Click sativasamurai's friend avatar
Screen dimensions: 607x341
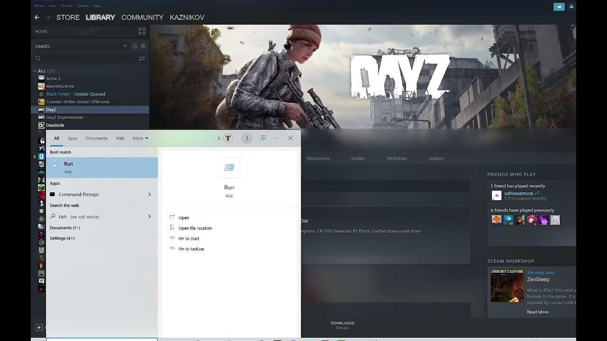[x=497, y=196]
